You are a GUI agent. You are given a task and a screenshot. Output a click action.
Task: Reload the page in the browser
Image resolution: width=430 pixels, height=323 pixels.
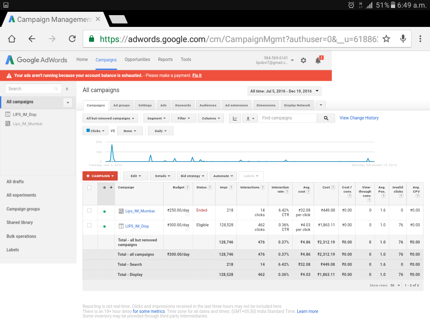72,39
